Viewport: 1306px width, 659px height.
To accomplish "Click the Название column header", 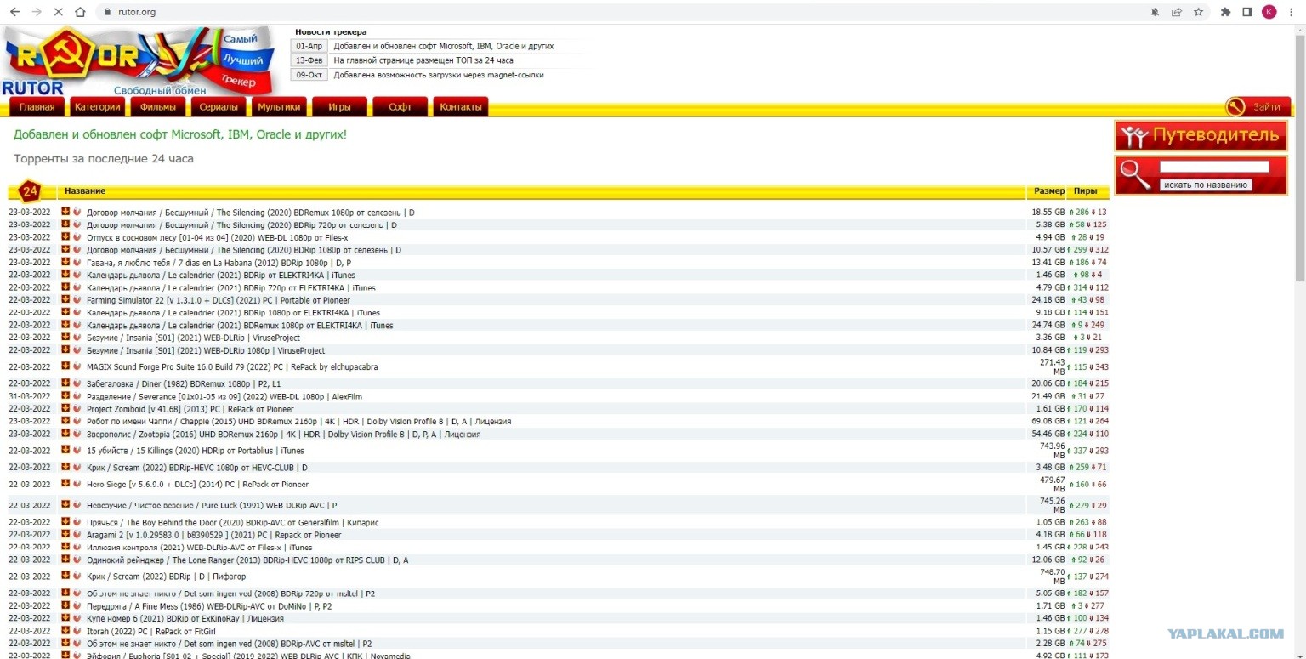I will point(85,190).
